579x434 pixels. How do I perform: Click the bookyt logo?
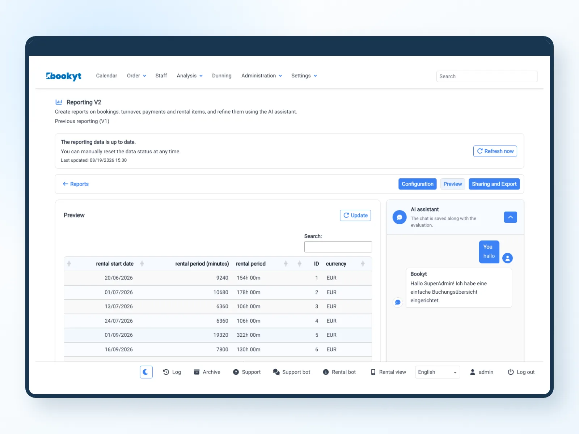click(x=64, y=76)
